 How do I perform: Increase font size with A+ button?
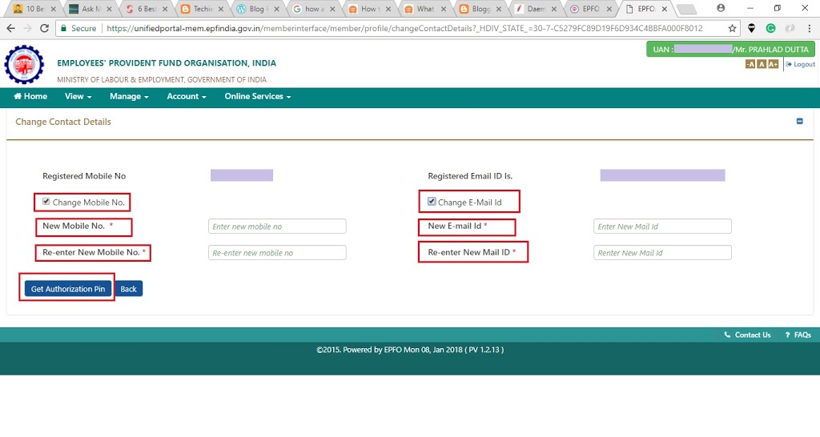(x=774, y=64)
